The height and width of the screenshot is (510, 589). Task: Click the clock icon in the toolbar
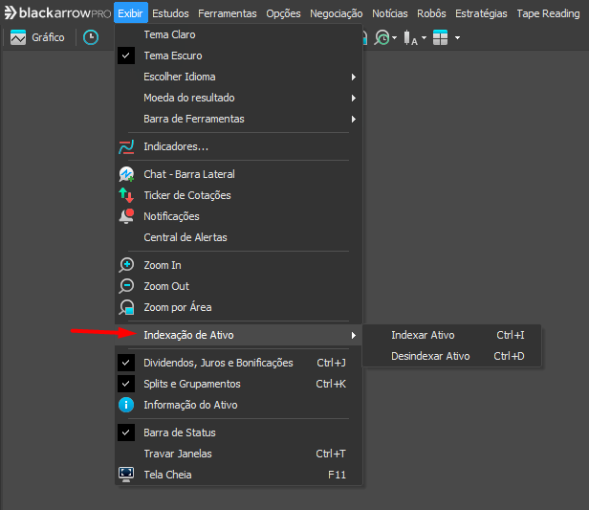click(91, 37)
